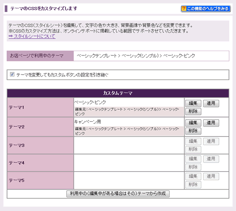Click disabled 編集 button for テーマ3
Viewport: 236px width, 211px height.
click(x=193, y=142)
